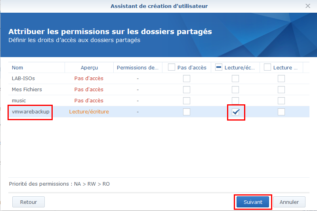
Task: Cancel the wizard with Annuler
Action: [289, 202]
